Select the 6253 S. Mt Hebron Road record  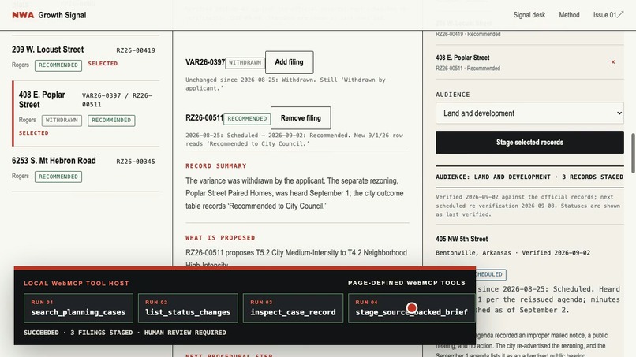pyautogui.click(x=85, y=169)
